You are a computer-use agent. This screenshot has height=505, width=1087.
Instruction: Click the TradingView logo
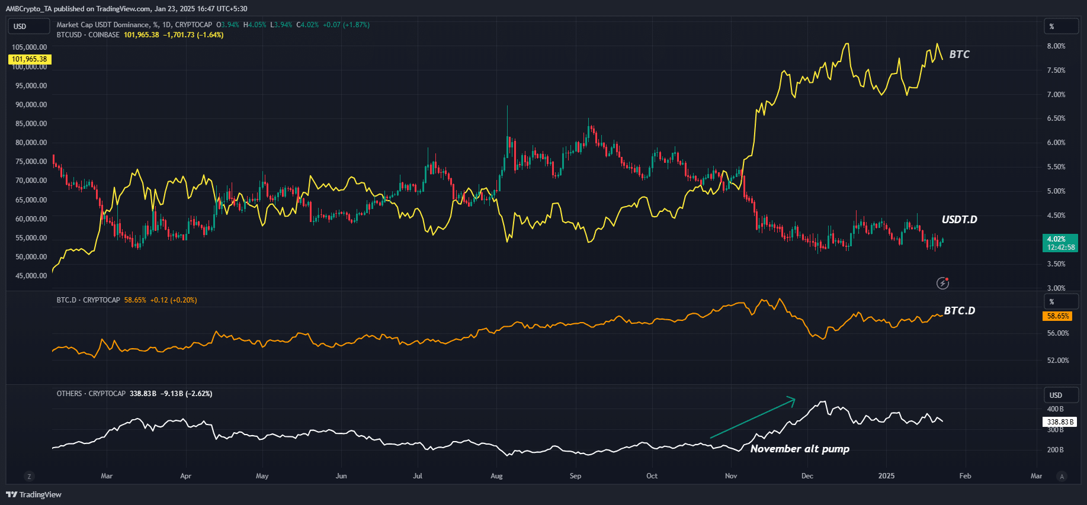pos(34,494)
